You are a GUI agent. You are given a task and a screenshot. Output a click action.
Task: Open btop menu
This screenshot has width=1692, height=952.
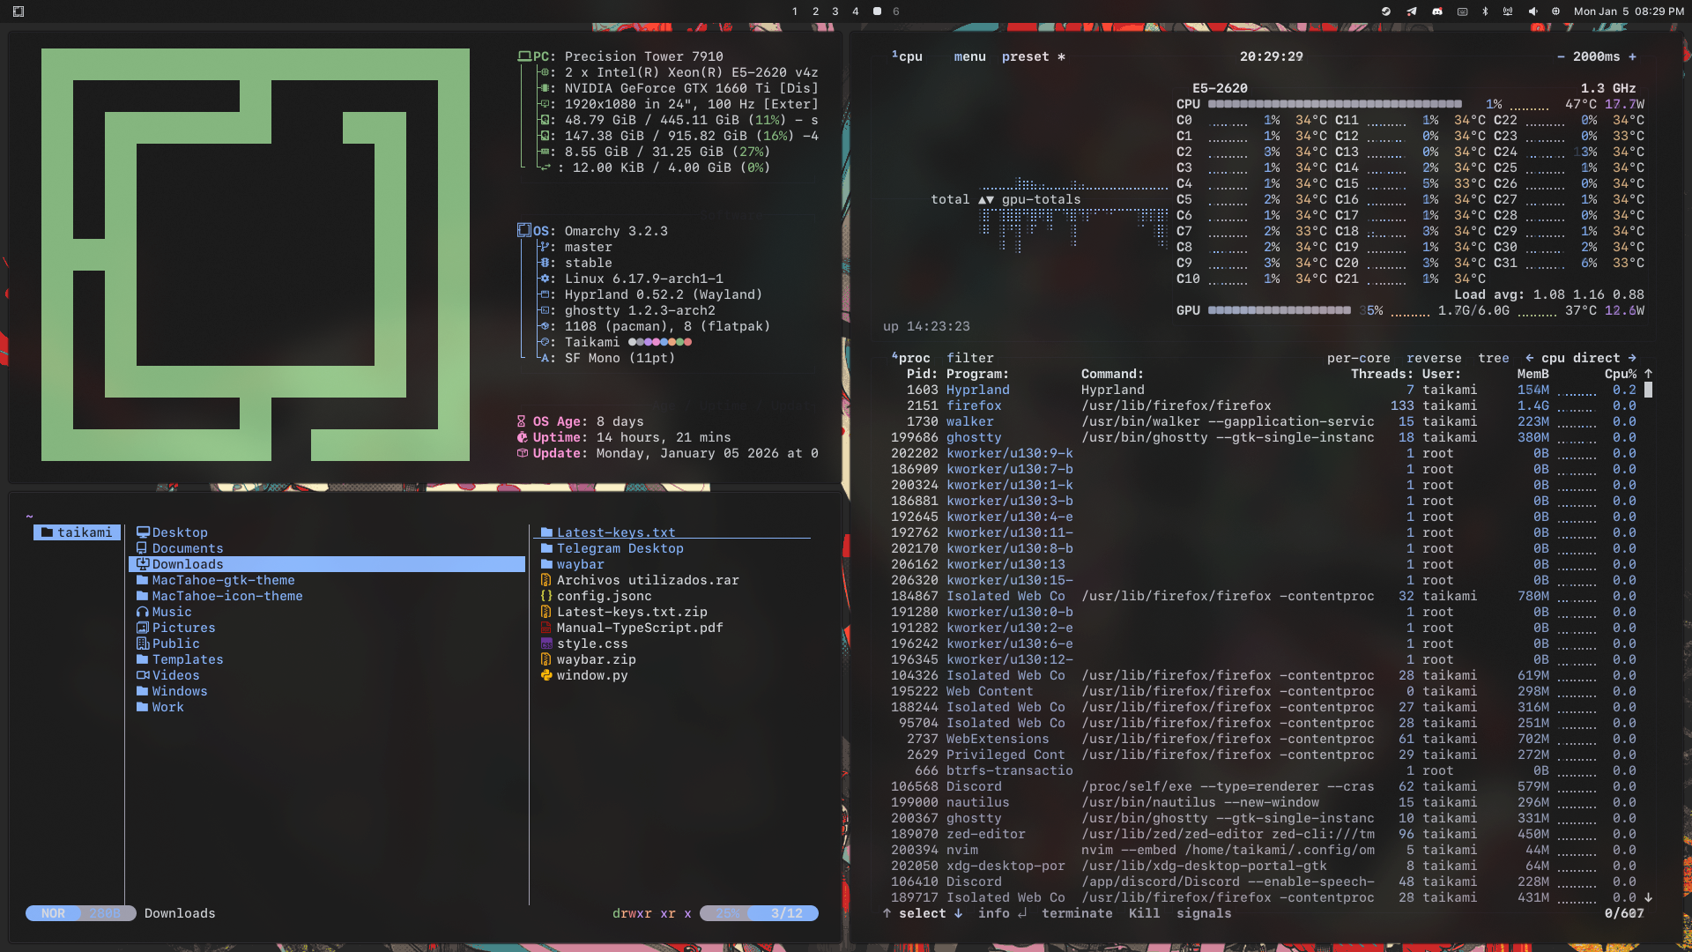969,56
